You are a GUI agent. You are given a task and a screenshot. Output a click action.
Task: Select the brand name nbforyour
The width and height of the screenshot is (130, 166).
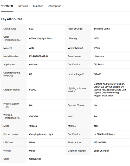pyautogui.click(x=99, y=56)
